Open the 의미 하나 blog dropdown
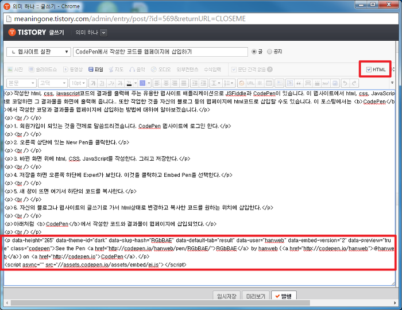The image size is (402, 310). tap(103, 33)
